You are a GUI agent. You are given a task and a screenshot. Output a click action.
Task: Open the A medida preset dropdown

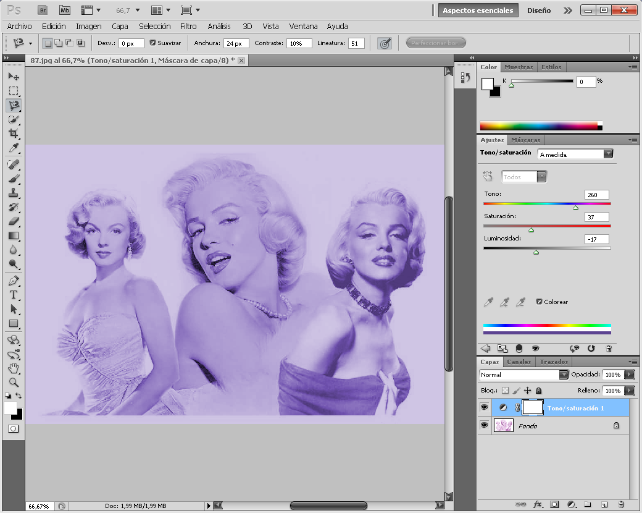[608, 154]
